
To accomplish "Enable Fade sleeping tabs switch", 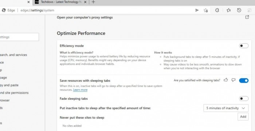I will (x=244, y=99).
